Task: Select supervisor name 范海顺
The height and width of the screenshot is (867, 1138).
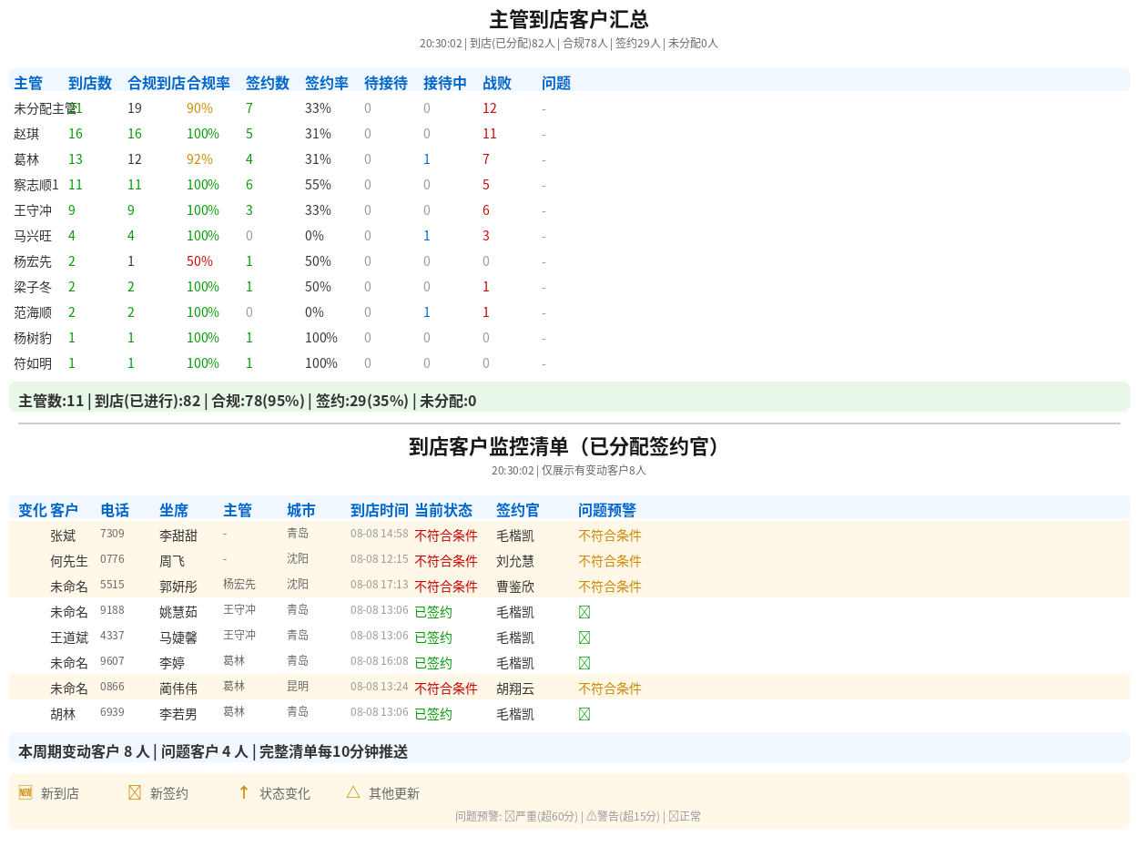Action: [x=33, y=312]
